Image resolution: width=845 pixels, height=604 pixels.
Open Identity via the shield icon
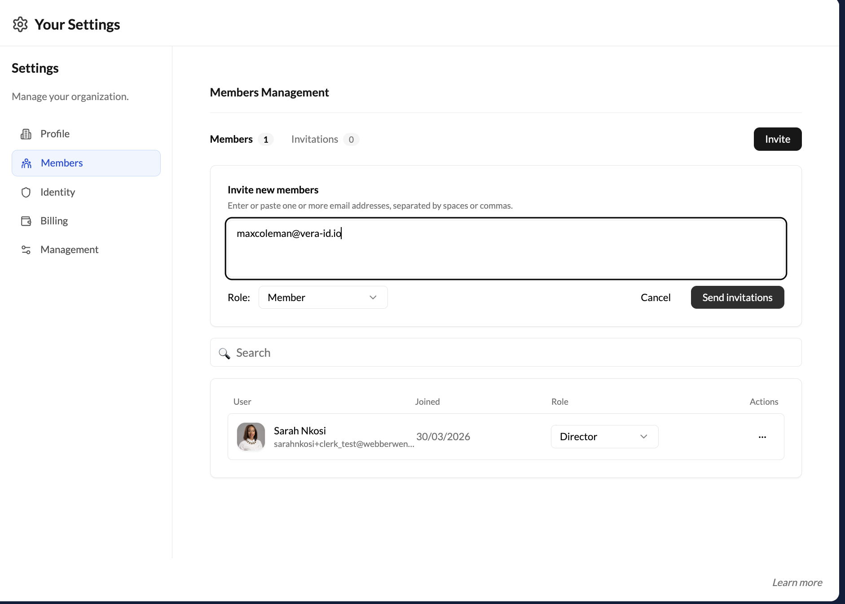pyautogui.click(x=26, y=192)
